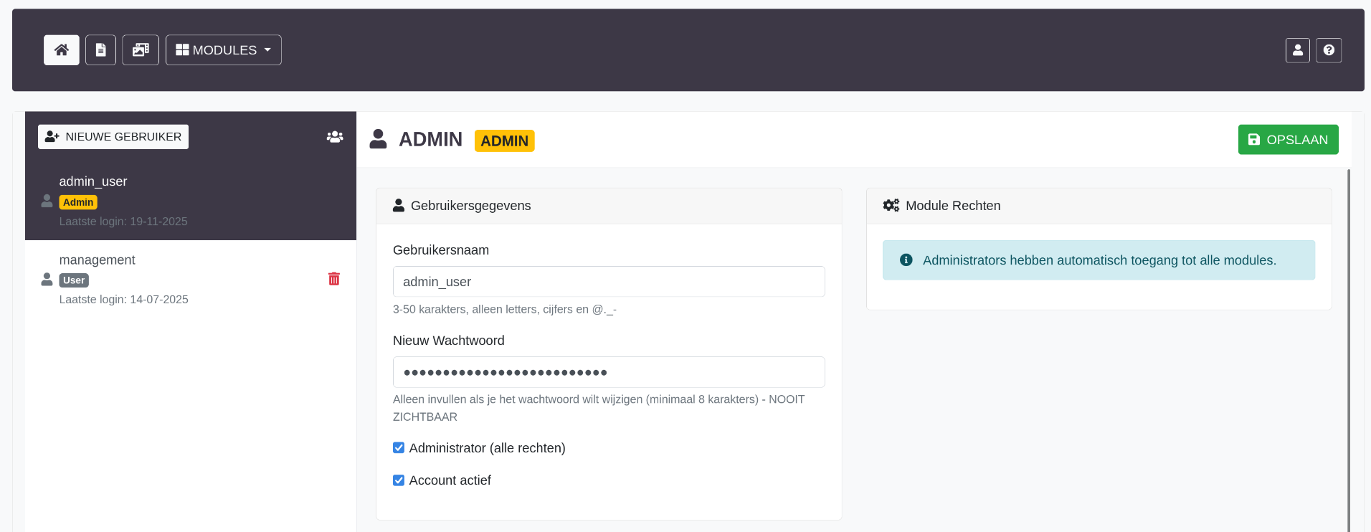Delete the management user with trash icon
Viewport: 1371px width, 532px height.
334,279
